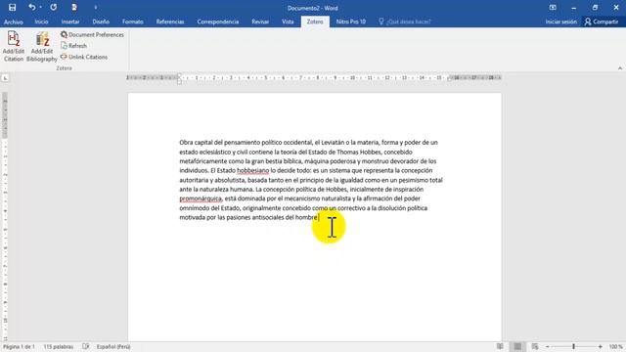
Task: Open the Archivo menu
Action: (13, 22)
